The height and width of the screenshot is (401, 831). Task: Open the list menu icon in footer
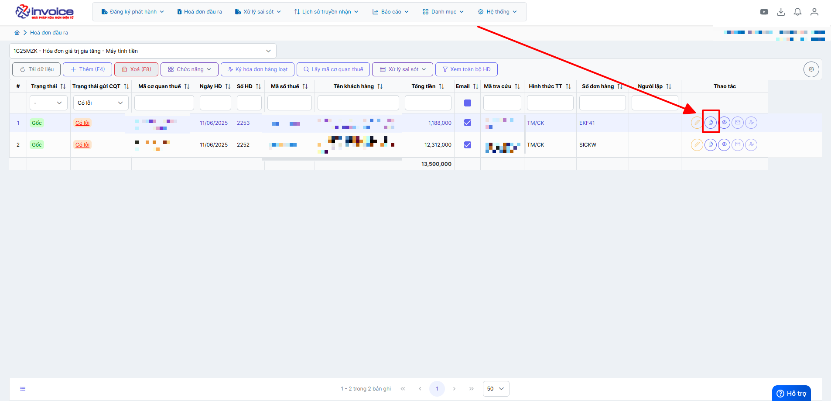(x=23, y=389)
